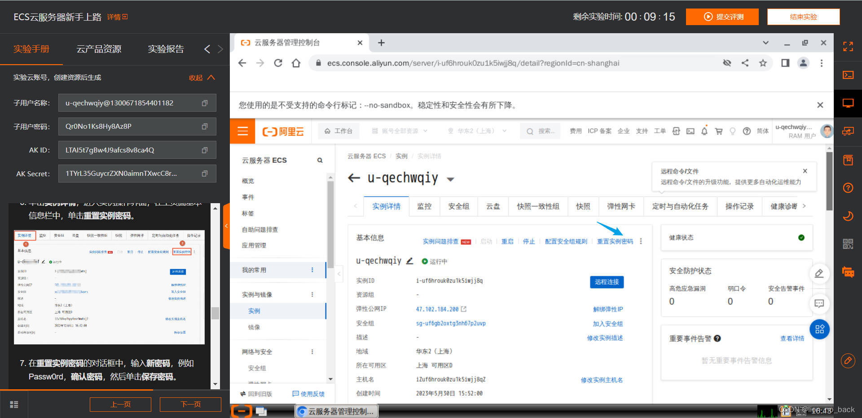Copy the sub-user name field value

pyautogui.click(x=205, y=103)
